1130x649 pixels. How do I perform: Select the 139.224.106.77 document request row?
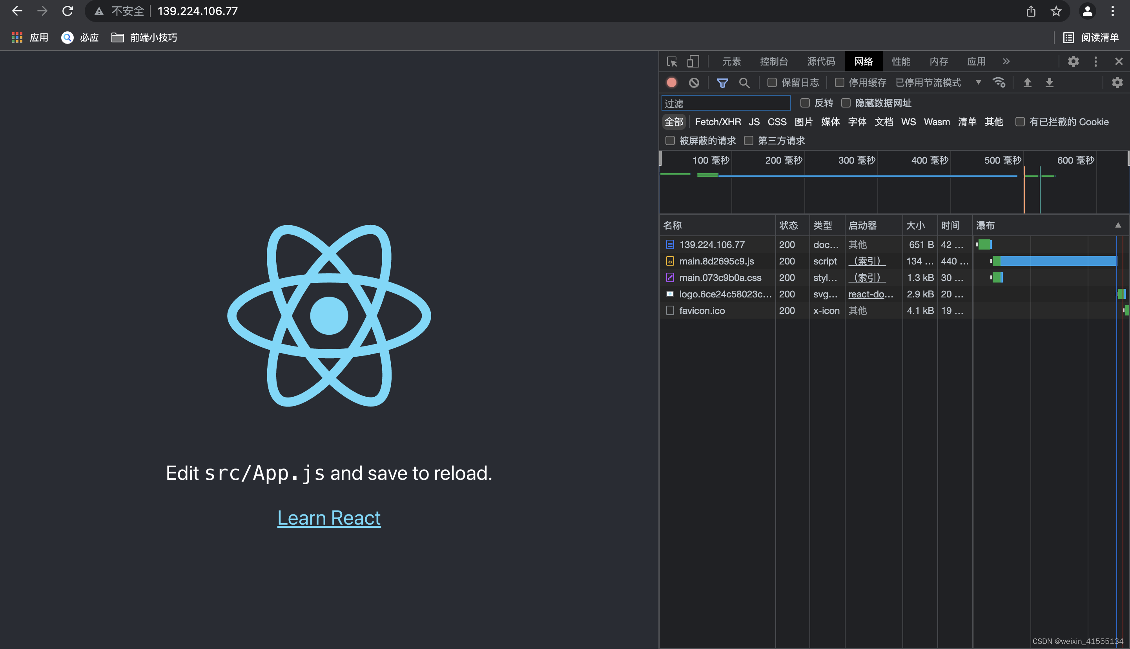pyautogui.click(x=894, y=244)
